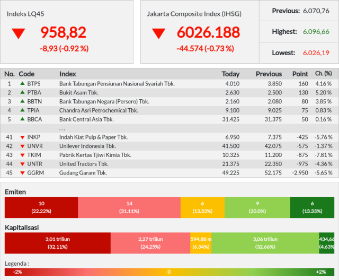Click the Legenda gradient bar at 0
The image size is (339, 280).
(x=169, y=272)
